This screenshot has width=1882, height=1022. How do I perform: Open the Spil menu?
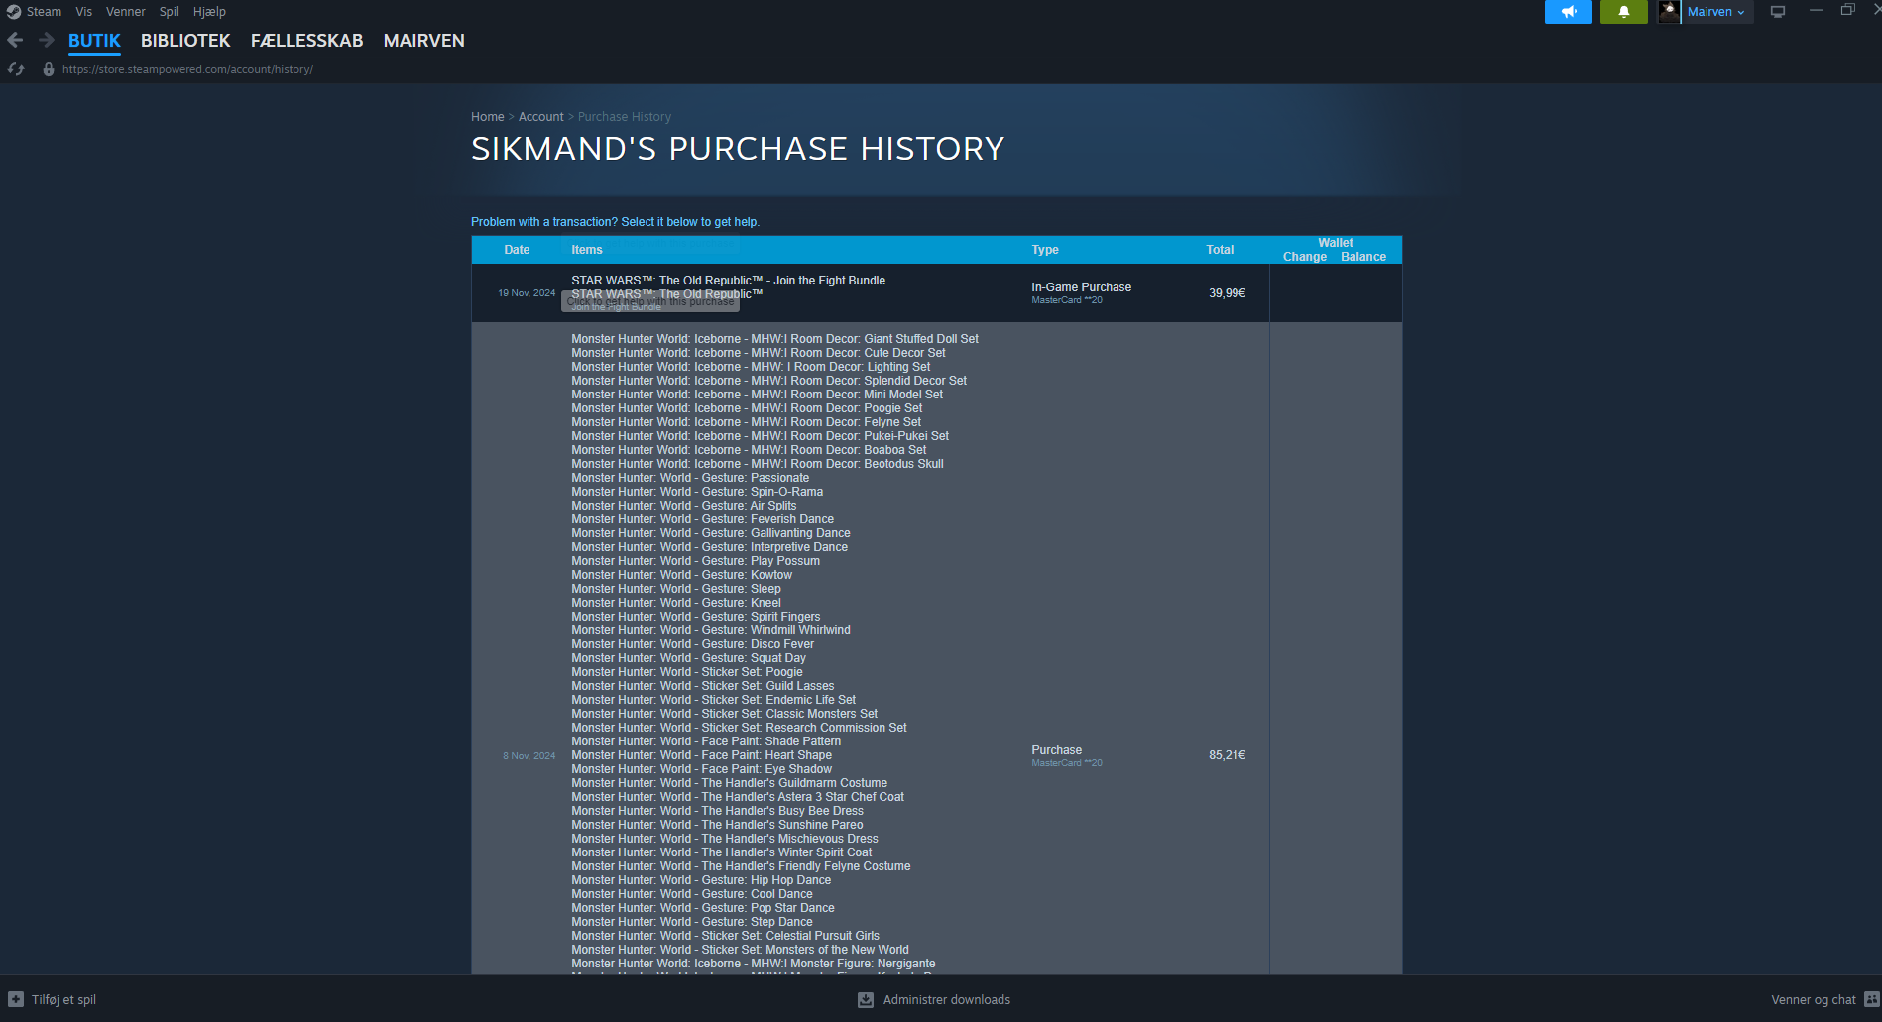coord(169,12)
